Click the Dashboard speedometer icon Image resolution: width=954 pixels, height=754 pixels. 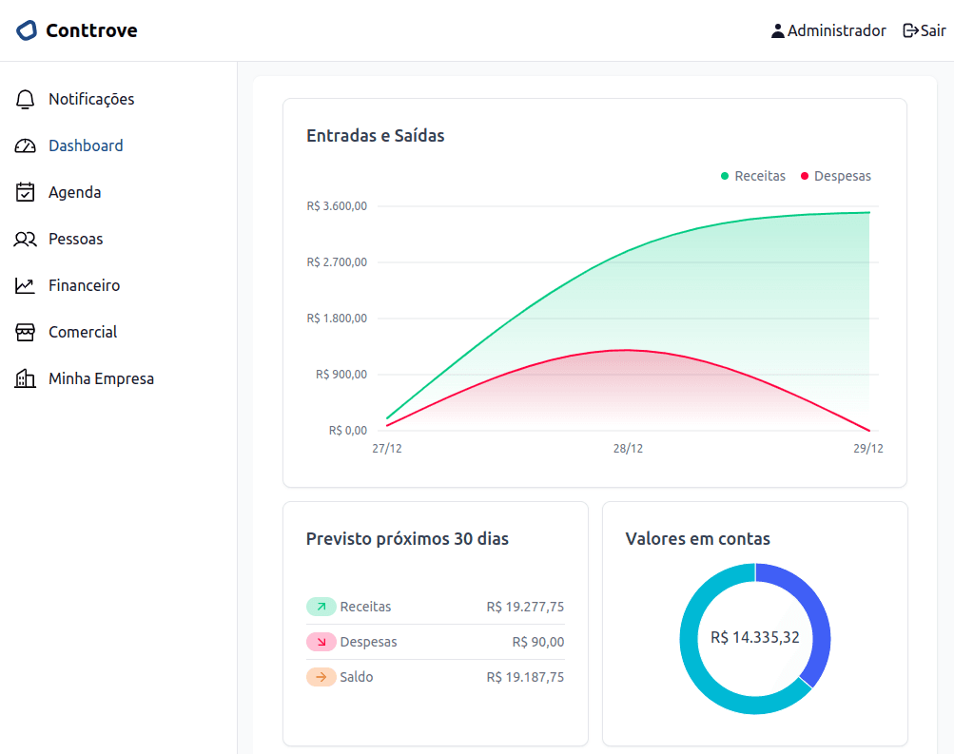[26, 145]
